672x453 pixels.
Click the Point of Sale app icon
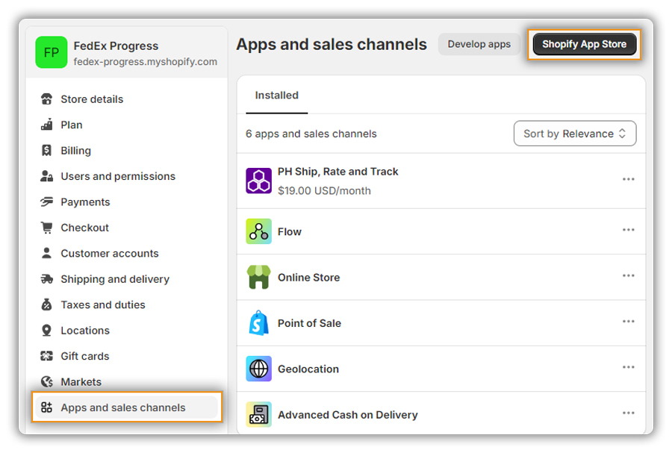tap(258, 323)
